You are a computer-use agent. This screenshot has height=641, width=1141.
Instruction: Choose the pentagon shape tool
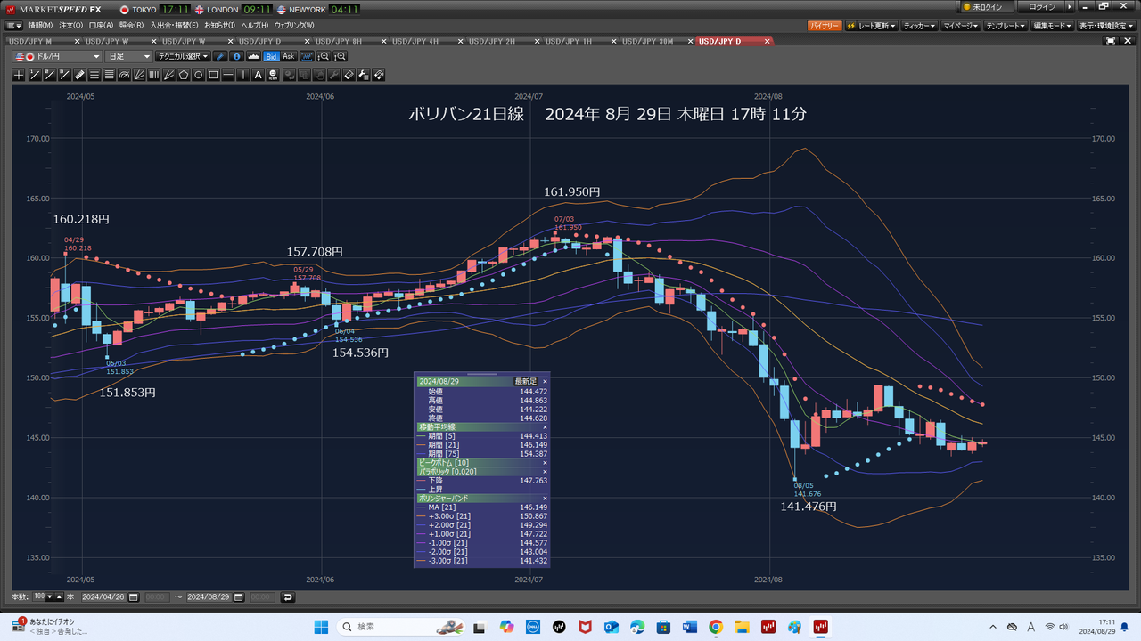pos(183,75)
